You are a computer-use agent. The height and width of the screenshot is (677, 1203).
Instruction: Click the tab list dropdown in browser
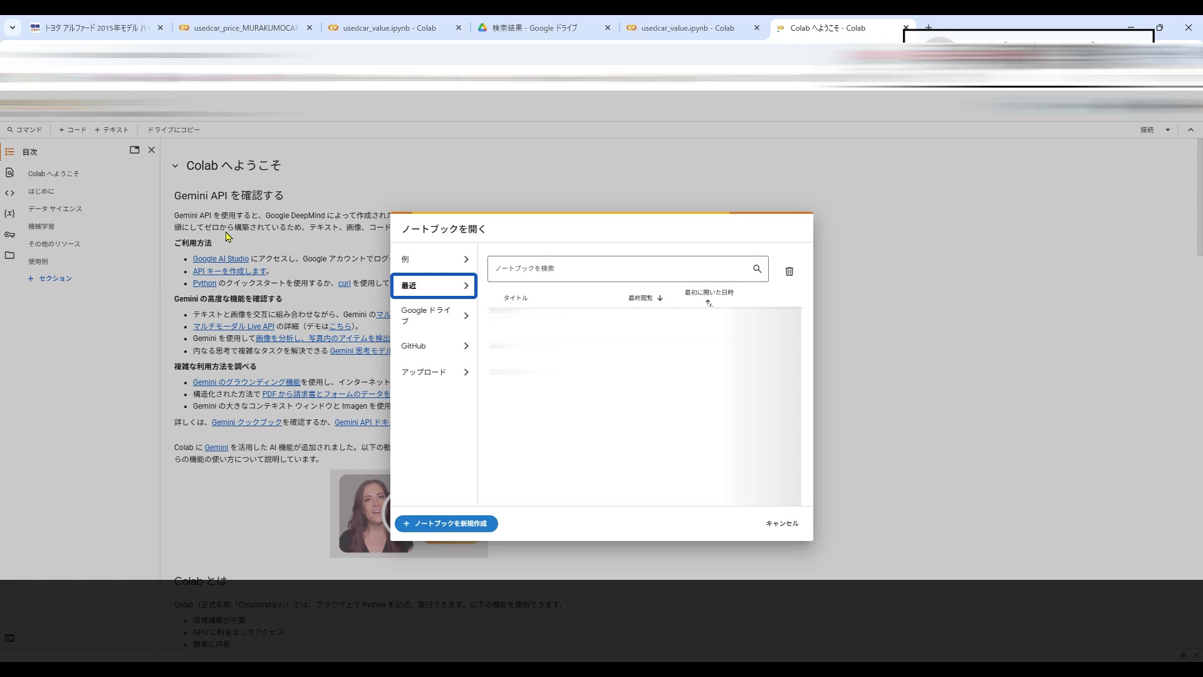click(13, 28)
